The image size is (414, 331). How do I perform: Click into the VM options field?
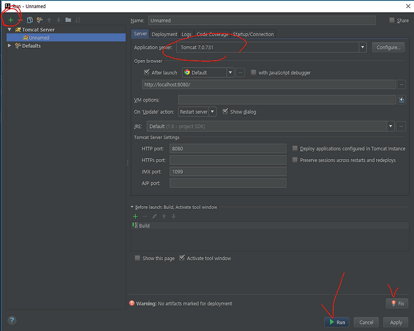[287, 100]
